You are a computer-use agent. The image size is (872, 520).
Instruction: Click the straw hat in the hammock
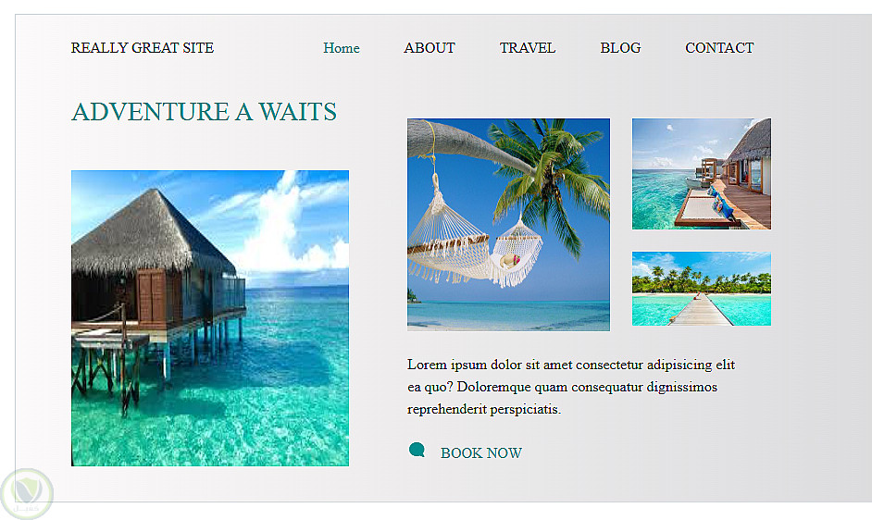(509, 260)
